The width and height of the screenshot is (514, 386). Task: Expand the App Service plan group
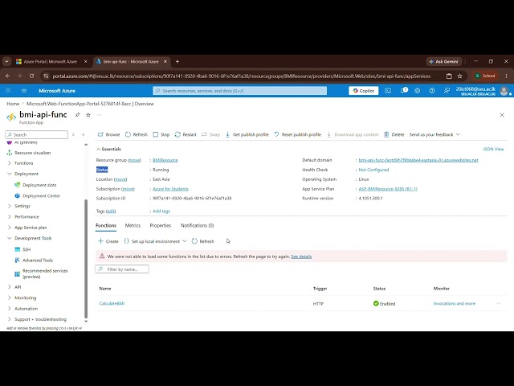coord(27,228)
